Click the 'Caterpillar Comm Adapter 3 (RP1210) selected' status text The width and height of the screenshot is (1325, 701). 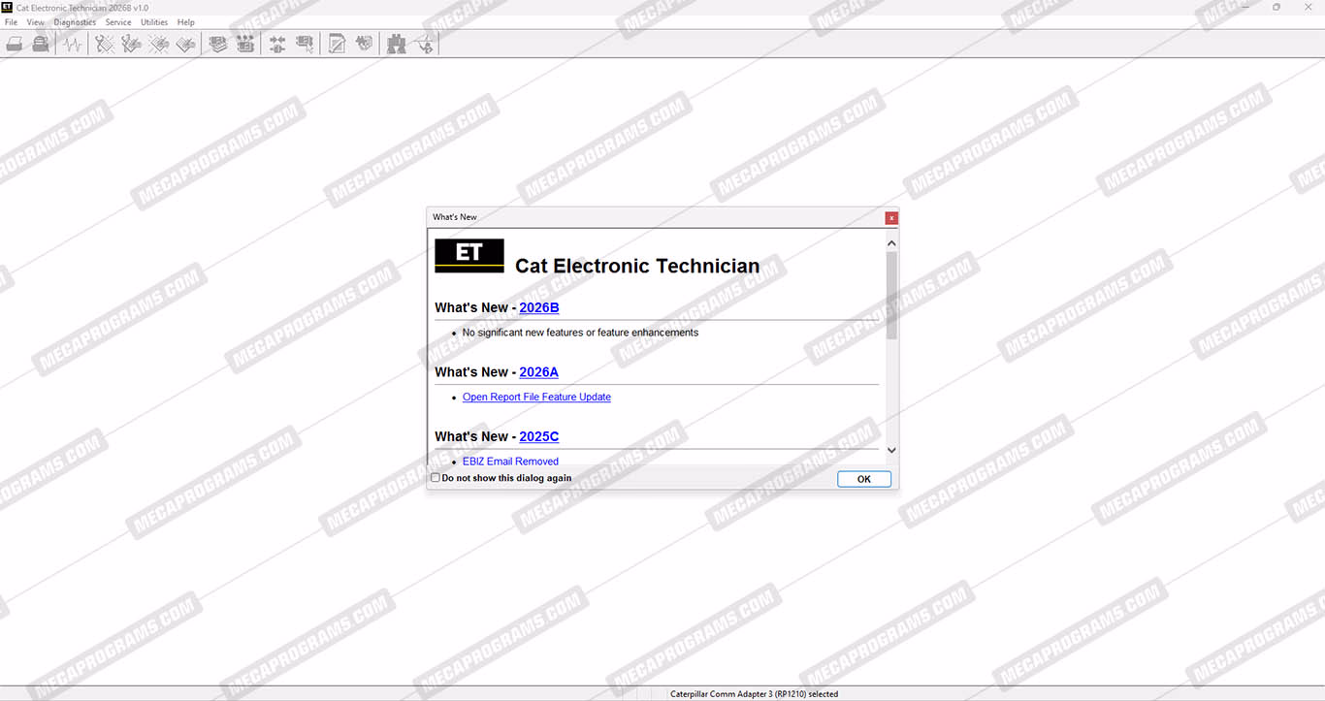(x=755, y=694)
